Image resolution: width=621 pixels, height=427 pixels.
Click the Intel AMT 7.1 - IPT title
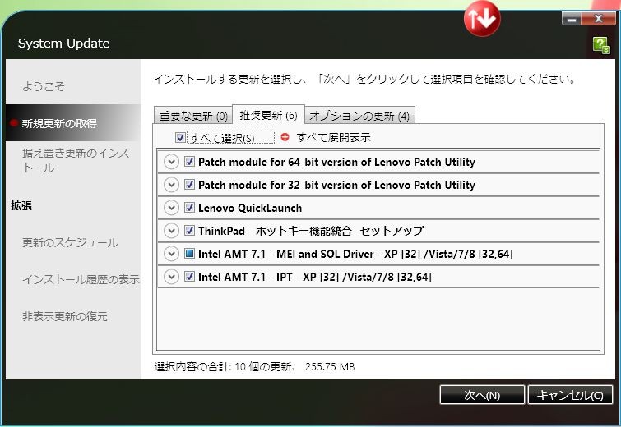click(315, 277)
